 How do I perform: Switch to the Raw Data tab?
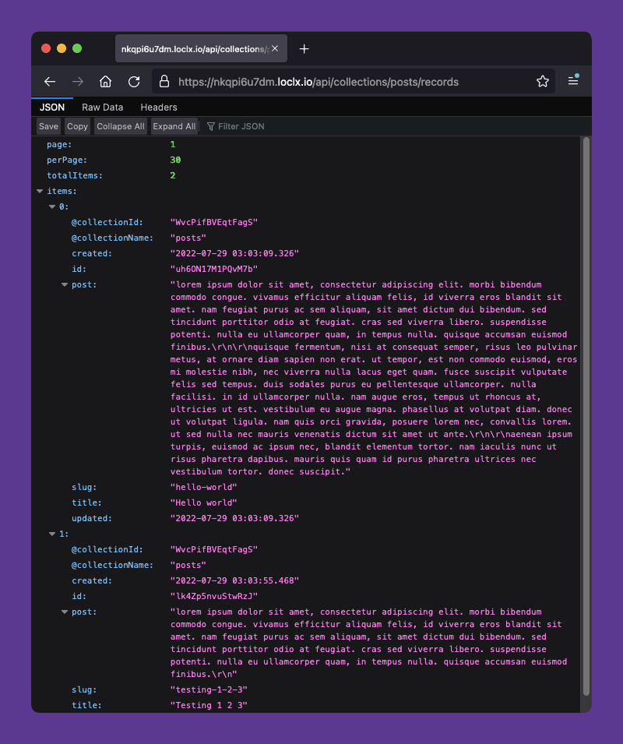102,107
